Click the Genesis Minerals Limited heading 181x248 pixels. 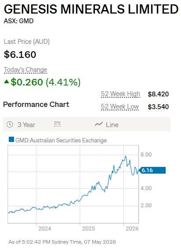click(x=91, y=9)
